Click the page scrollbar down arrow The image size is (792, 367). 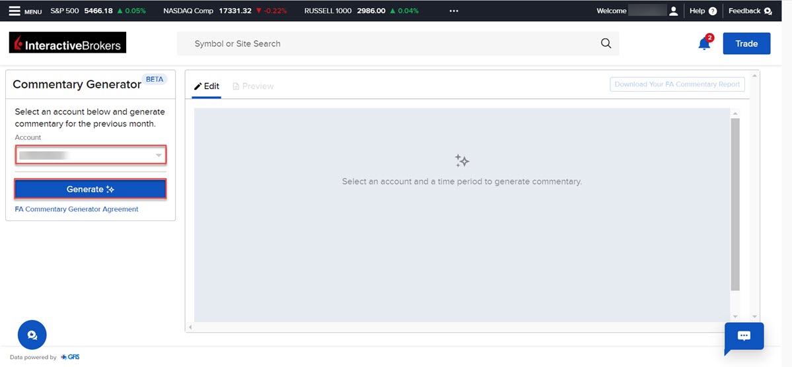coord(755,317)
